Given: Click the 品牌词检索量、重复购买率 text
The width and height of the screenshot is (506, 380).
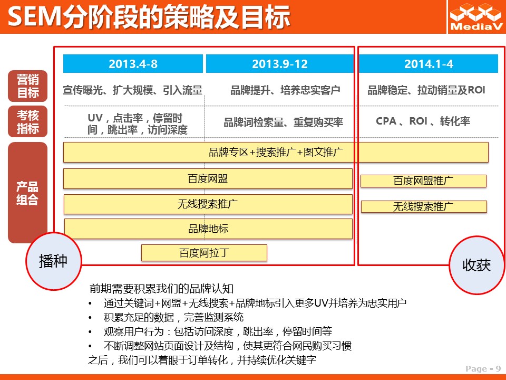Looking at the screenshot, I should point(283,122).
